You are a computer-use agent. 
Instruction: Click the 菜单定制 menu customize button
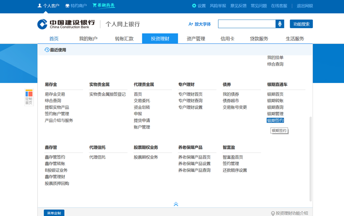click(x=54, y=213)
